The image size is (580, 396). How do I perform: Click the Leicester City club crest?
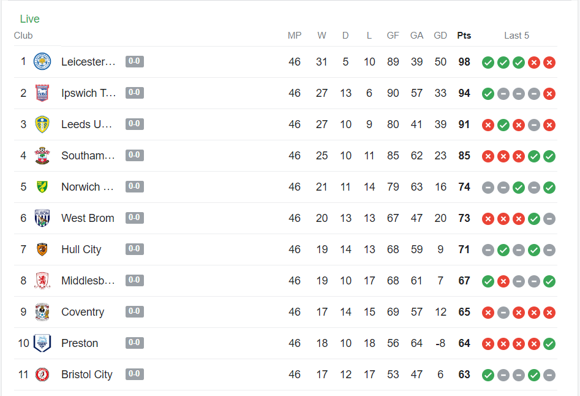click(42, 62)
